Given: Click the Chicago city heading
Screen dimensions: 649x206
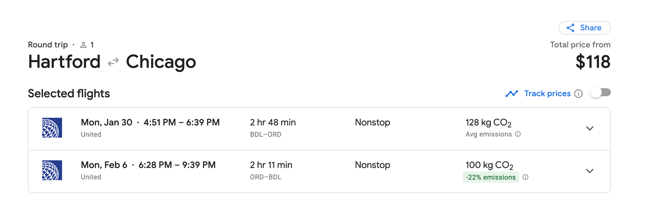Looking at the screenshot, I should point(161,62).
